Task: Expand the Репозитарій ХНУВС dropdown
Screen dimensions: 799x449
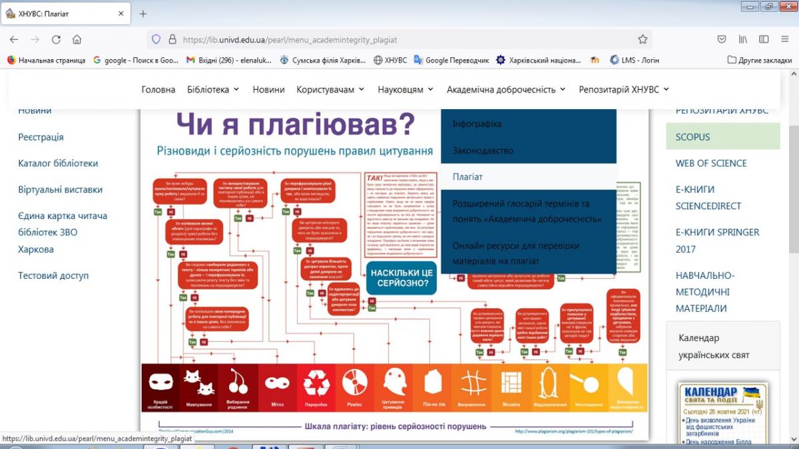Action: (624, 89)
